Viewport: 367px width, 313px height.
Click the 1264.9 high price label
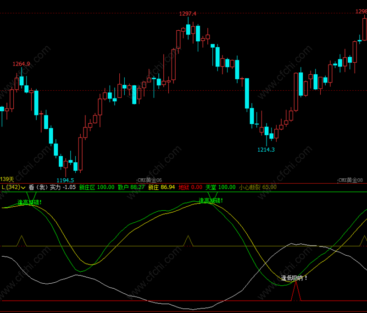(21, 64)
